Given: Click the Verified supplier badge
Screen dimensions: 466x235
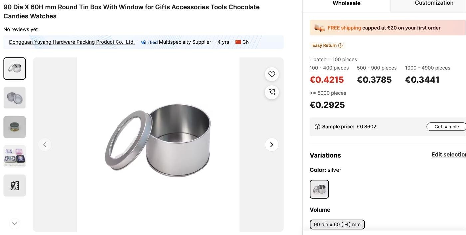Looking at the screenshot, I should pos(149,42).
